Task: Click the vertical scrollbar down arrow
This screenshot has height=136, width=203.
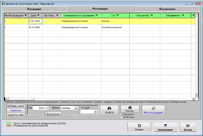Action: click(197, 96)
